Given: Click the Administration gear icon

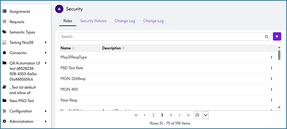Looking at the screenshot, I should pos(4,121).
